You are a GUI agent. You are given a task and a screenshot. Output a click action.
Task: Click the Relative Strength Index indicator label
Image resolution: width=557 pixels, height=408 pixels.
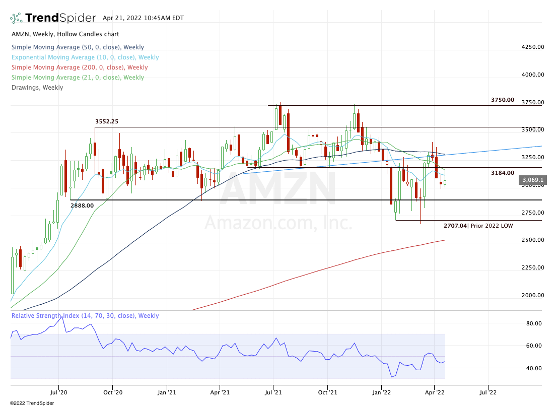[x=85, y=316]
